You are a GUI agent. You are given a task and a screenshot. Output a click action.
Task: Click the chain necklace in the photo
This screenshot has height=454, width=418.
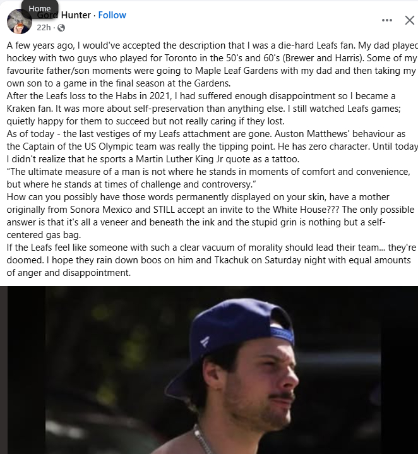tap(205, 441)
